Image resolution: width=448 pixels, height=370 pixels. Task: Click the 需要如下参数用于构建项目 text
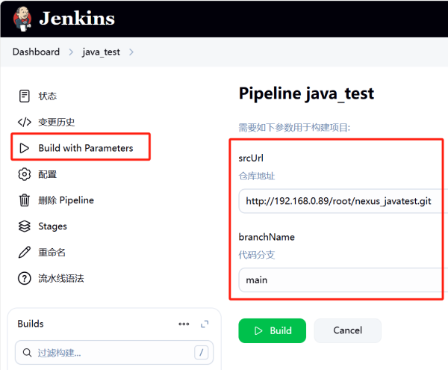294,128
